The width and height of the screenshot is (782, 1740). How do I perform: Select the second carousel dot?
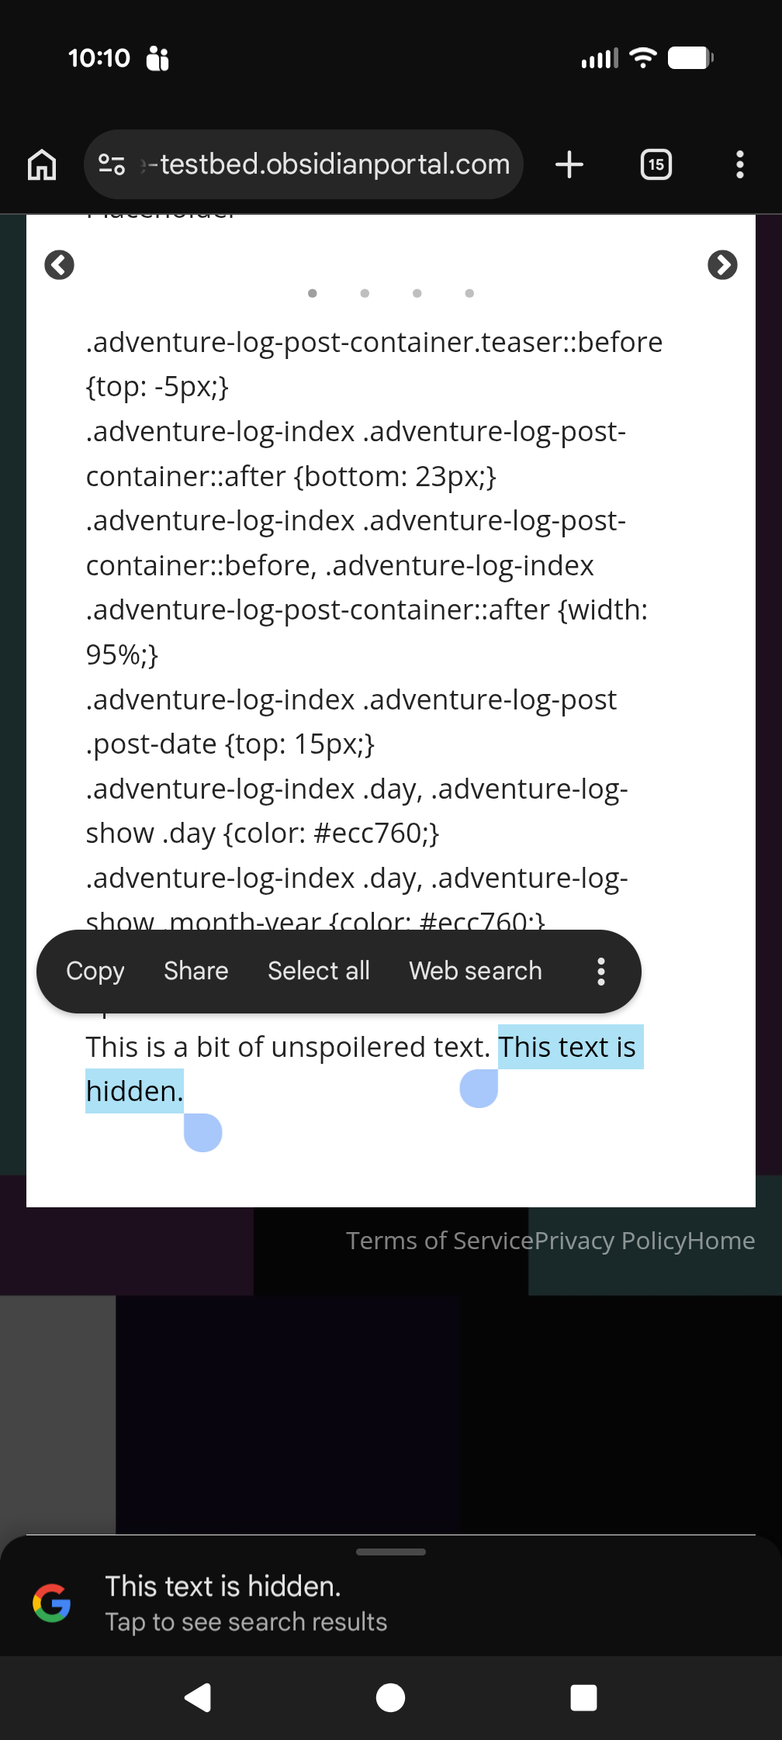coord(365,293)
